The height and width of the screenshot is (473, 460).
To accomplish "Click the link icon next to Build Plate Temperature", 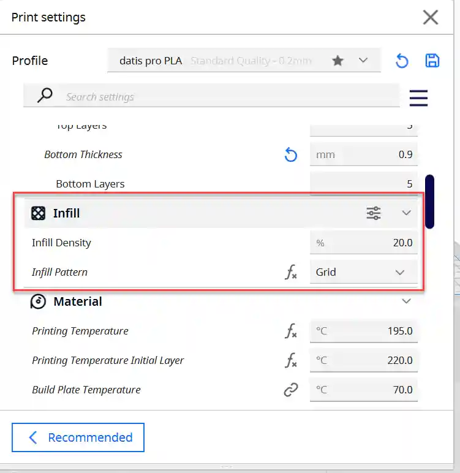I will click(x=291, y=390).
